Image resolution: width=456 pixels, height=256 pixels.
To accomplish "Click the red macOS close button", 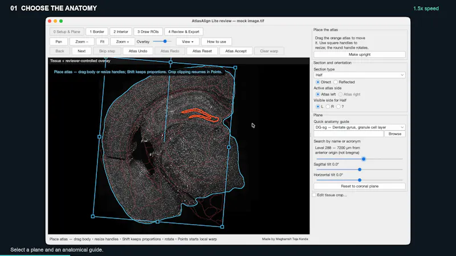I will pos(50,21).
